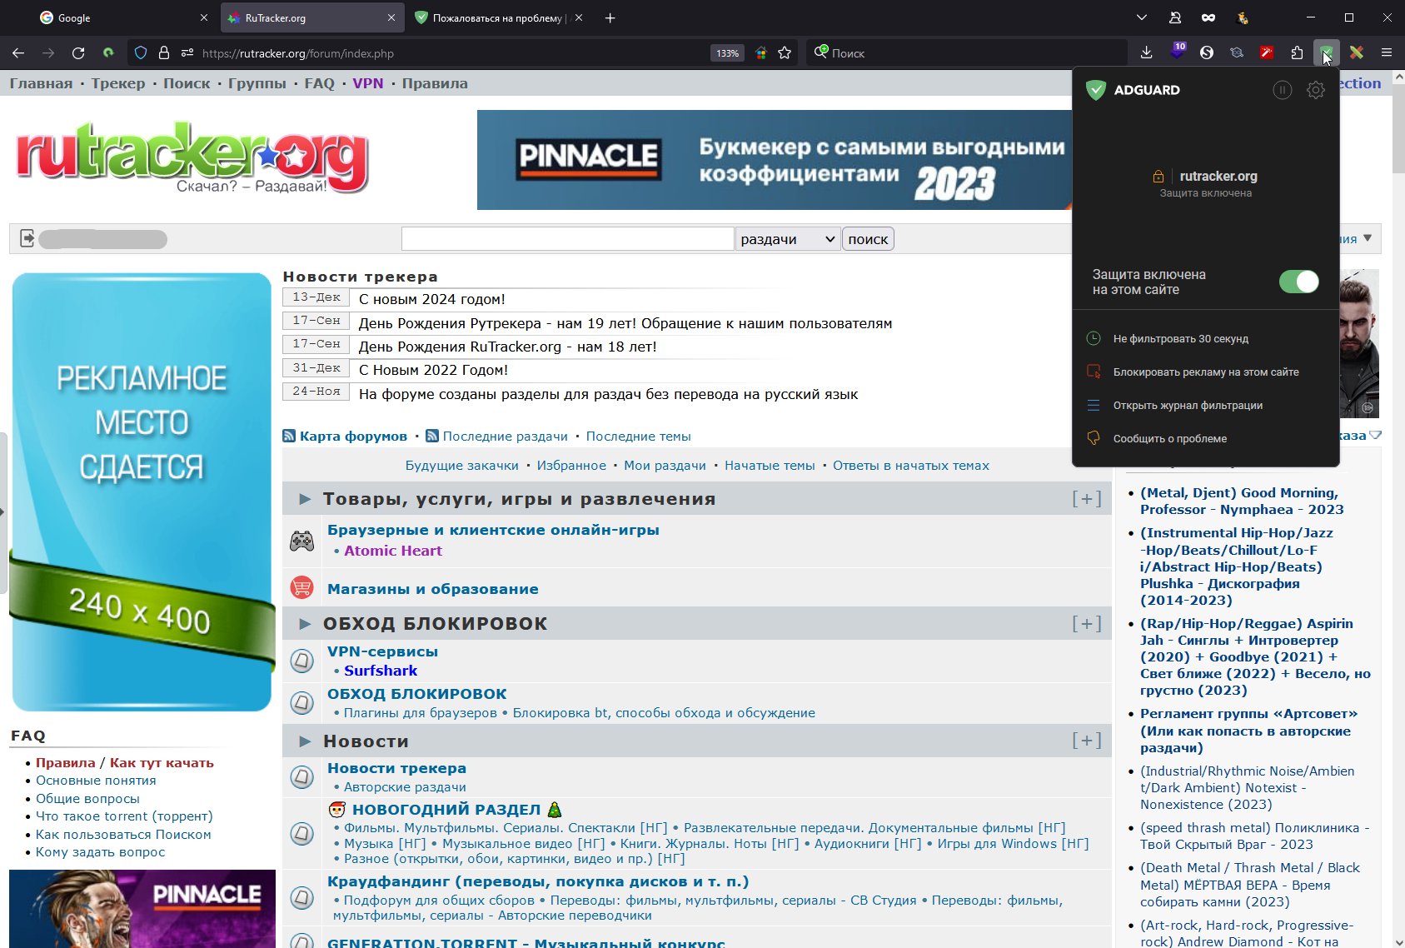
Task: Switch to the Google browser tab
Action: (x=125, y=17)
